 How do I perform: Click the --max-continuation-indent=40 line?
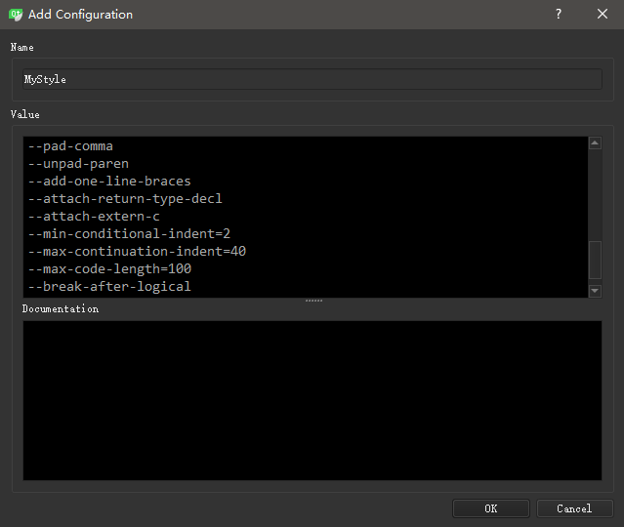tap(137, 252)
